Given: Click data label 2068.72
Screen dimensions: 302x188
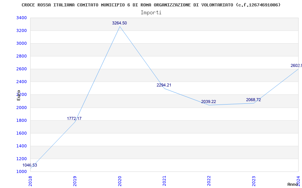Looking at the screenshot, I should pos(253,100).
